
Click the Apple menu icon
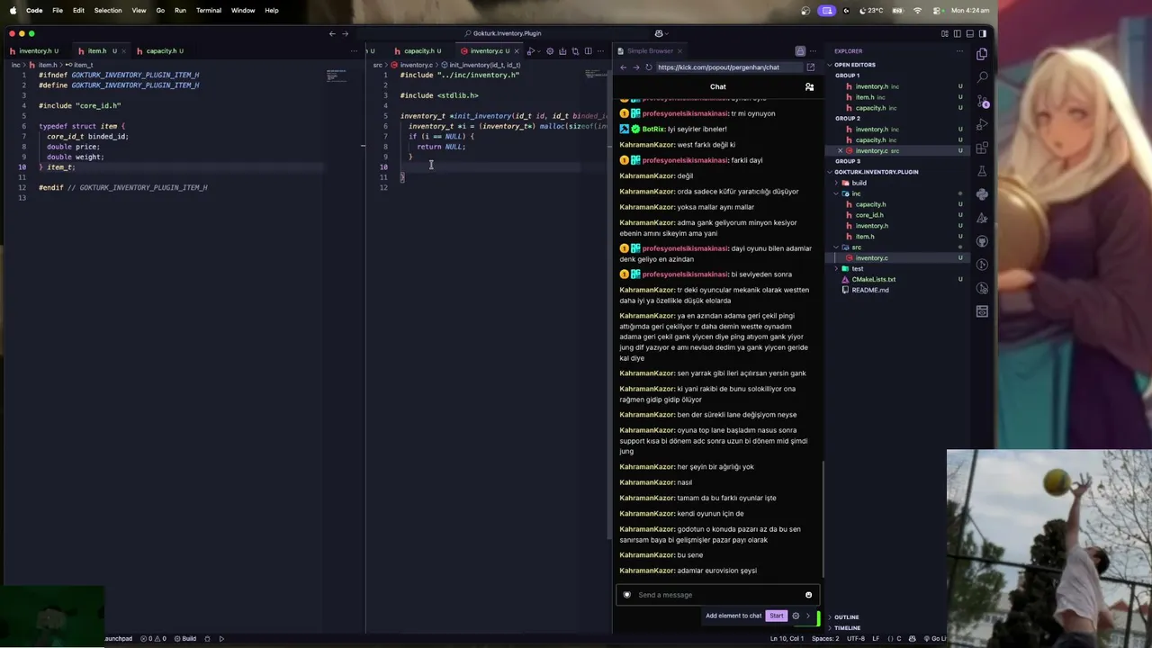click(13, 10)
